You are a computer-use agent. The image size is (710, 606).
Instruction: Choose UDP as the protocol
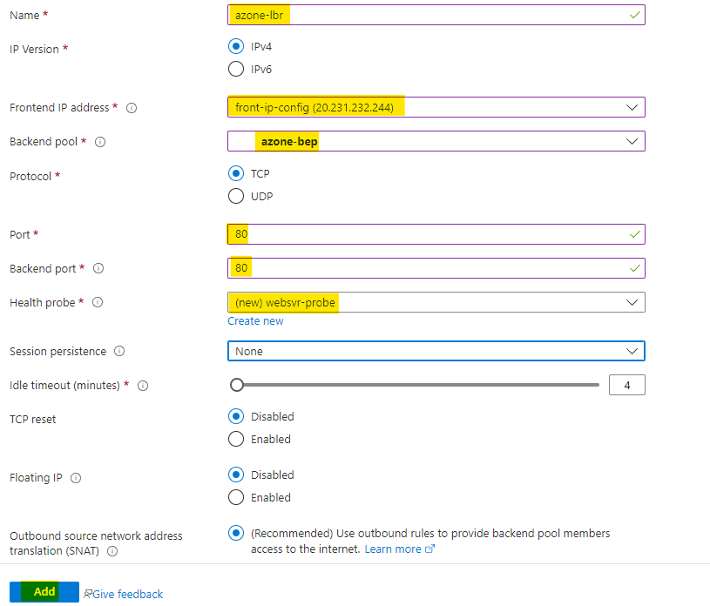tap(235, 196)
